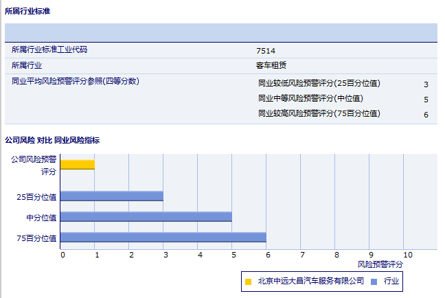Click the 同业平均风险预警评分参照(四等分数) label
445x298 pixels.
pos(76,82)
